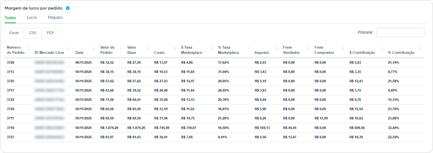
Task: Click cost value R$ 13,97
Action: (x=161, y=63)
